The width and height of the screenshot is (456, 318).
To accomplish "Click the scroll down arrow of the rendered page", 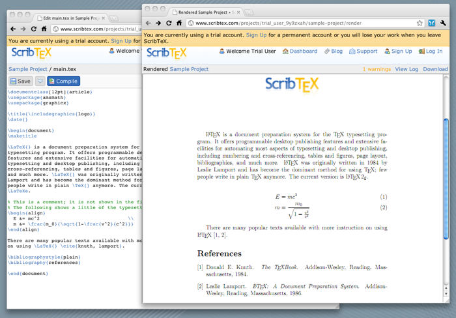I will 446,294.
